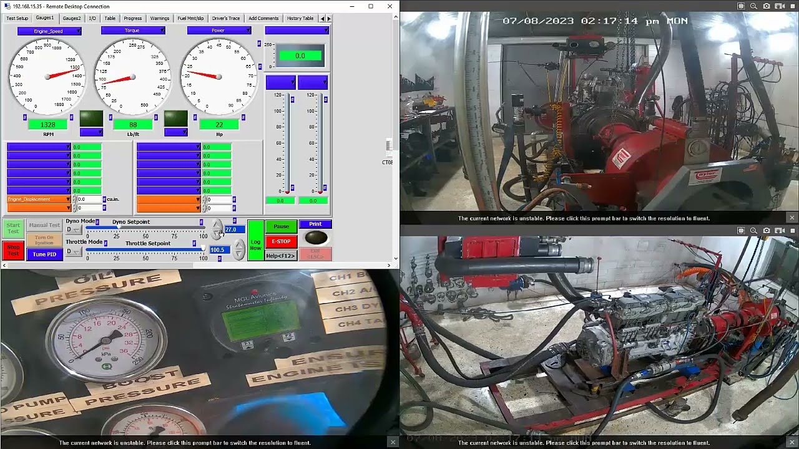
Task: Open the Torque gauge channel dropdown
Action: [x=133, y=30]
